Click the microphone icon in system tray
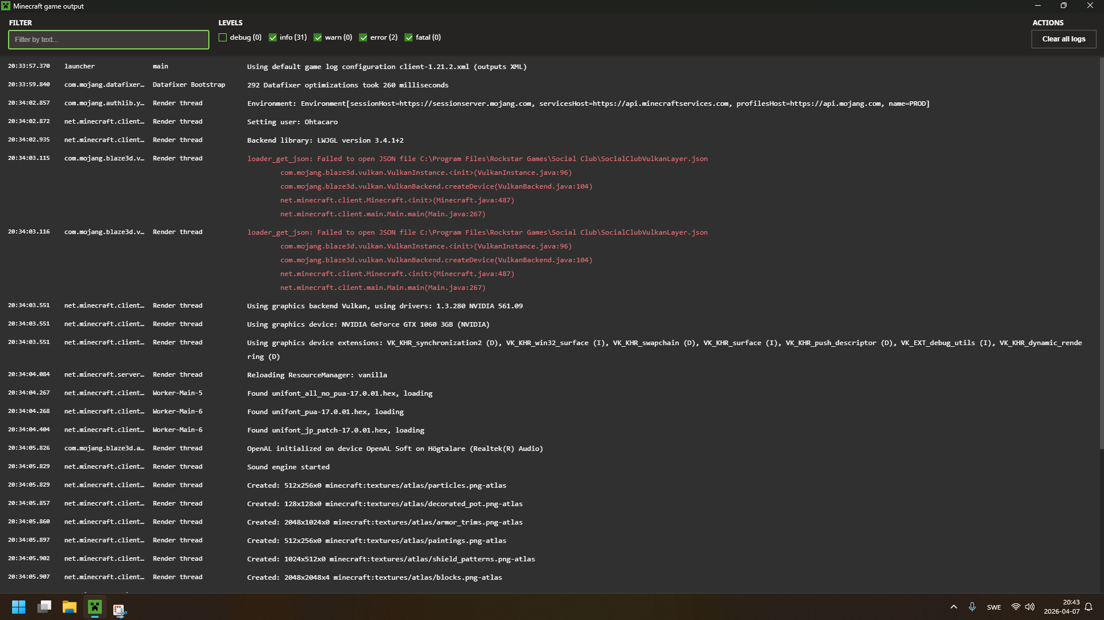Image resolution: width=1104 pixels, height=620 pixels. coord(972,607)
